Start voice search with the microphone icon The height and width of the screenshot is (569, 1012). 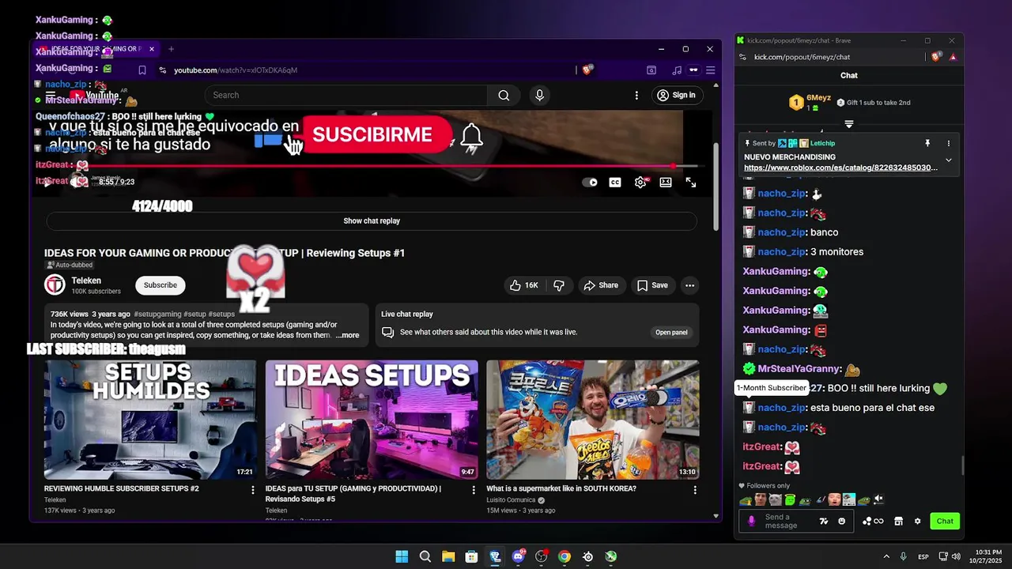coord(539,95)
